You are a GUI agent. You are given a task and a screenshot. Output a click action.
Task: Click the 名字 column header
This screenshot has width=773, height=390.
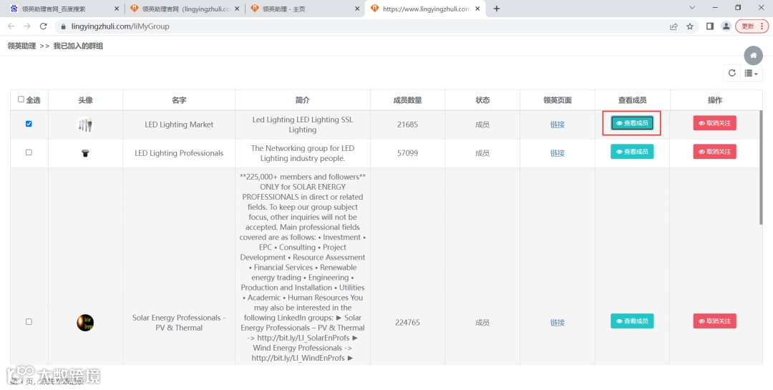179,100
